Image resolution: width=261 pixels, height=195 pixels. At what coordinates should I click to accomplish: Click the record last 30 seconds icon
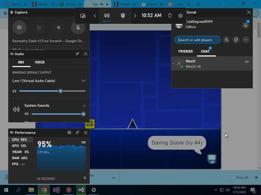[x=39, y=27]
